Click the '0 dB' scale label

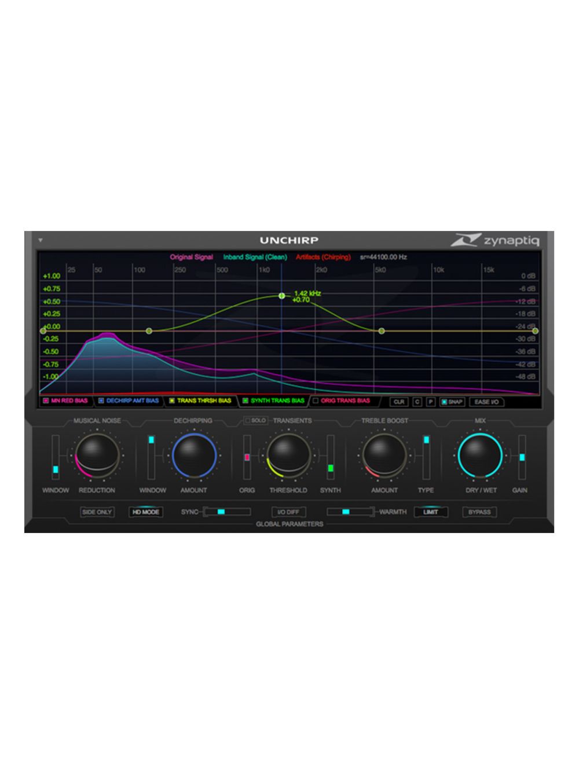point(527,276)
